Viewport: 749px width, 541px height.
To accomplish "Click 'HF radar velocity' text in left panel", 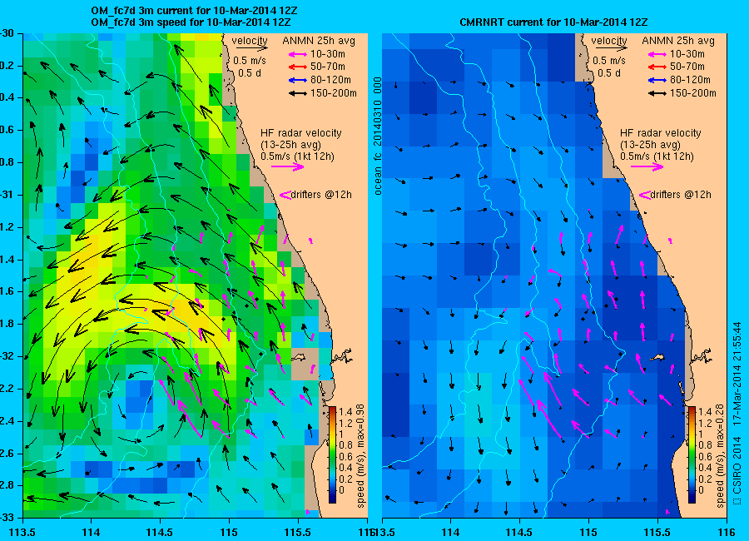I will [301, 133].
